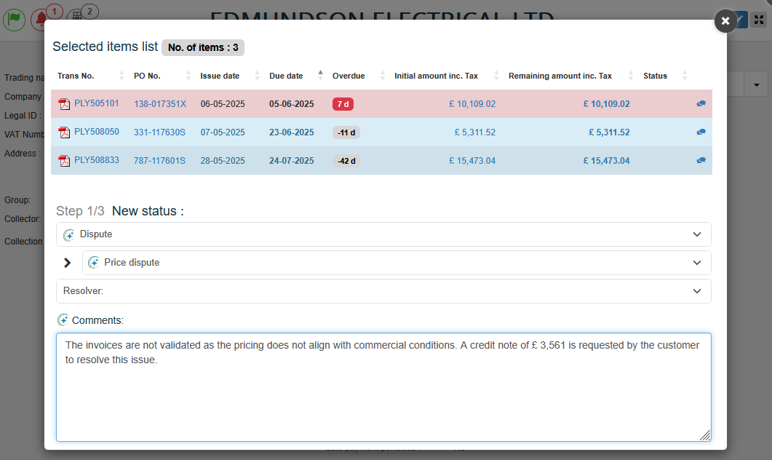This screenshot has width=772, height=460.
Task: Open PDF icon for invoice PLY505101
Action: (x=64, y=104)
